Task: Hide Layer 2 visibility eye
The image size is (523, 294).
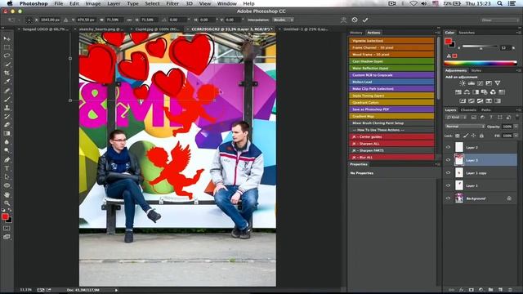Action: coord(448,147)
